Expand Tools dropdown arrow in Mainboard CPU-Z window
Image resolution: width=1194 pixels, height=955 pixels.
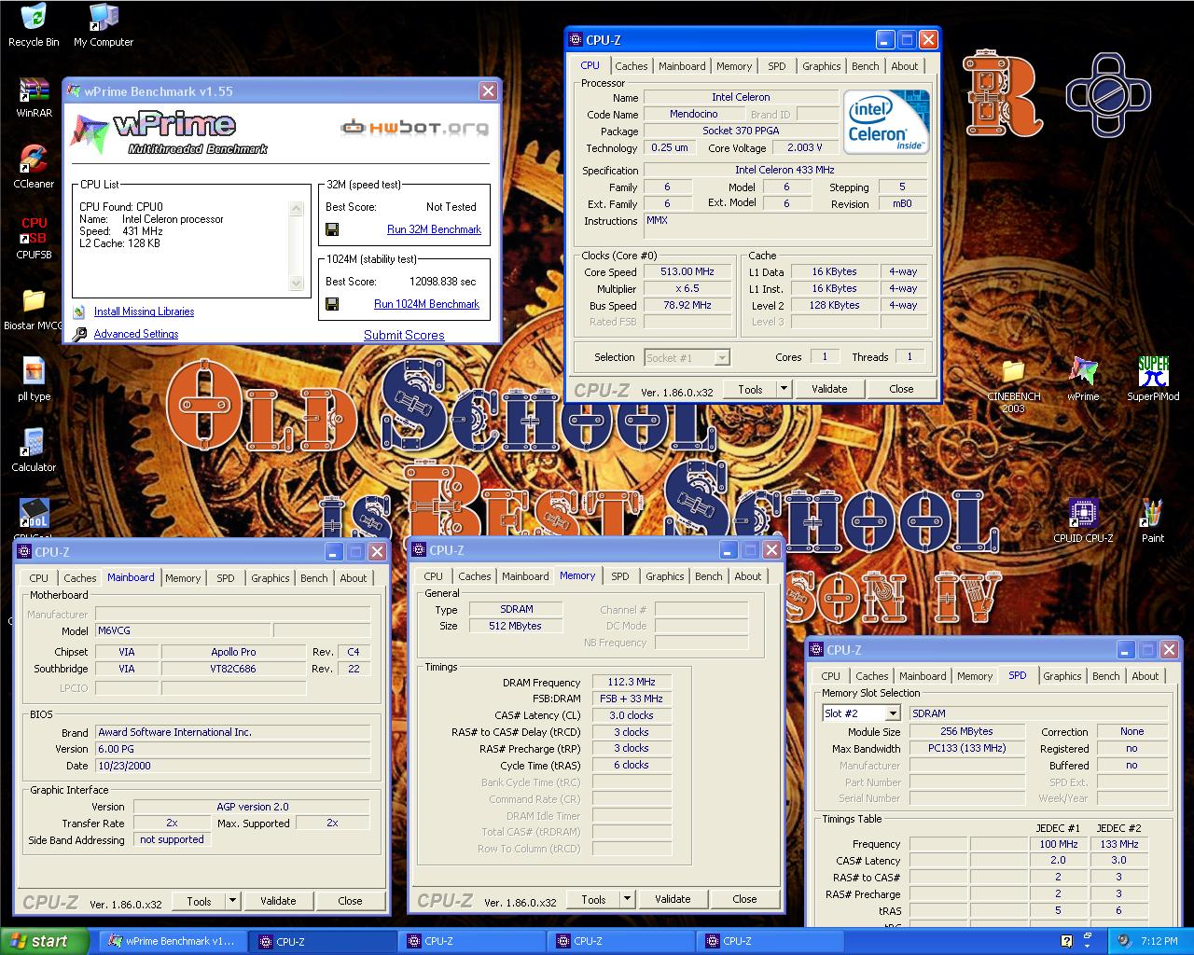coord(233,901)
